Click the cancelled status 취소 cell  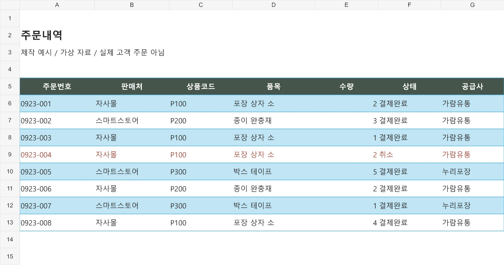(409, 154)
